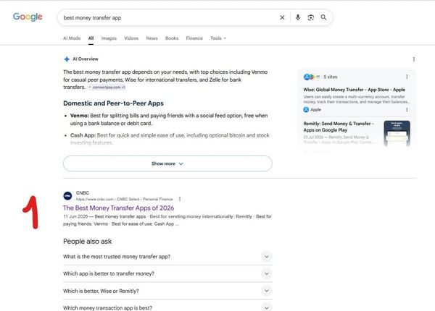435x311 pixels.
Task: Select the All results tab
Action: (91, 38)
